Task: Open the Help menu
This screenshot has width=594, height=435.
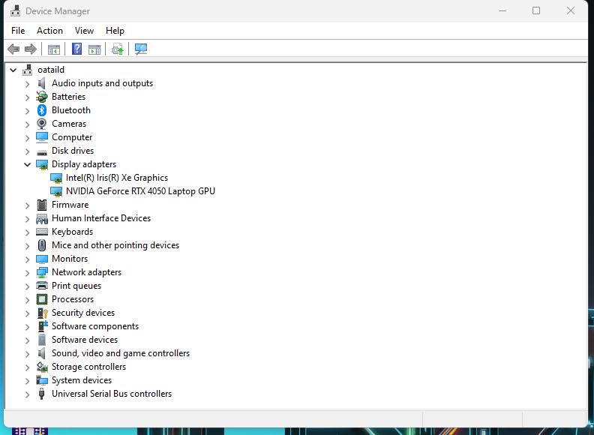Action: coord(115,31)
